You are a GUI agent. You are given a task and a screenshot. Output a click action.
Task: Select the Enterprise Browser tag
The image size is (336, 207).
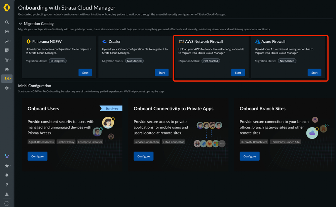(90, 142)
